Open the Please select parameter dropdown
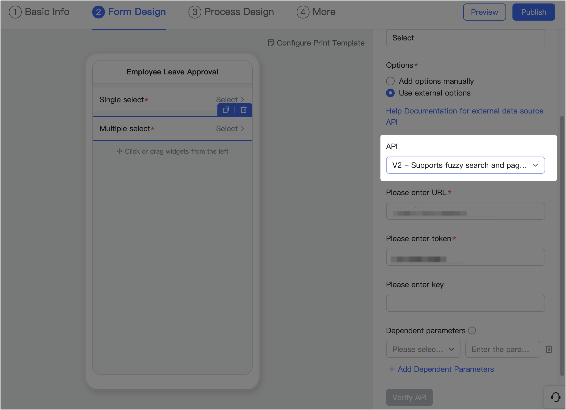The height and width of the screenshot is (410, 566). (423, 349)
